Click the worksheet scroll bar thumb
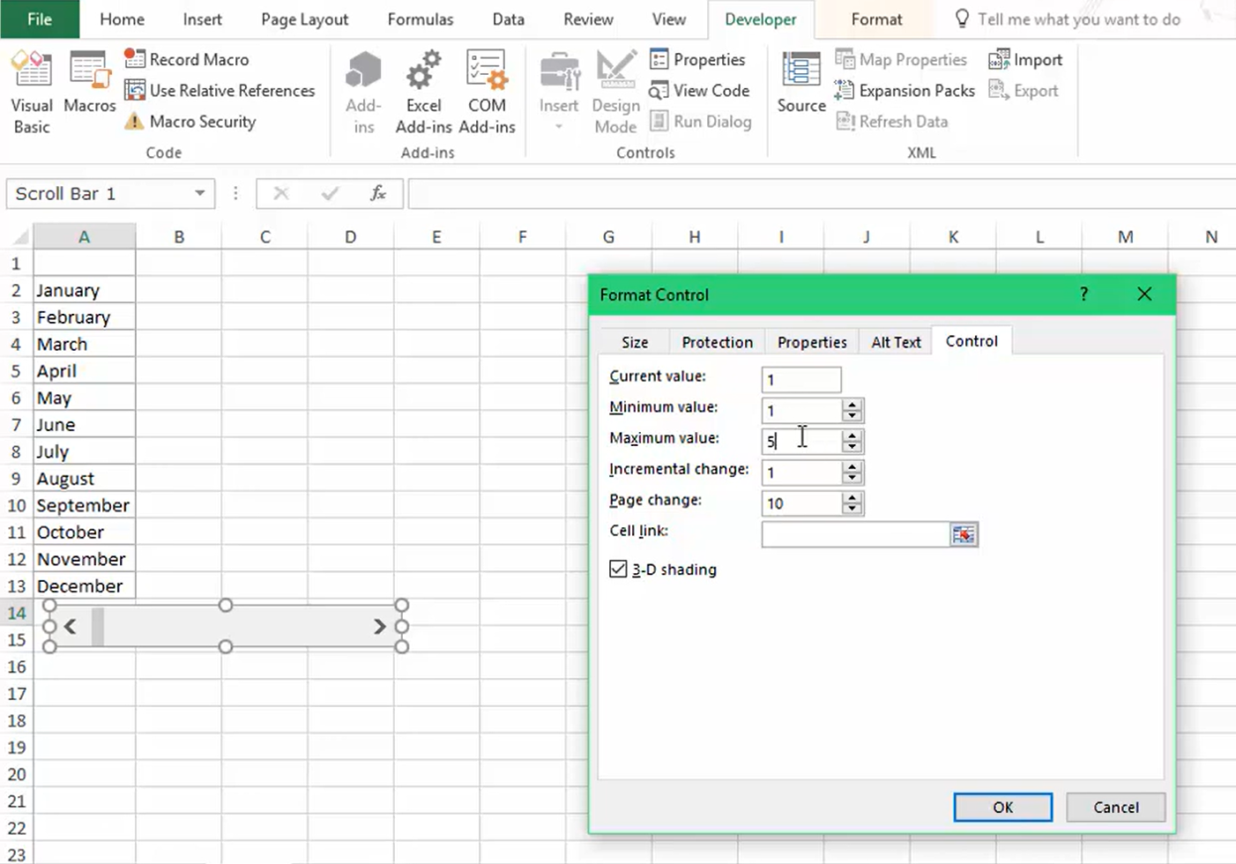This screenshot has height=864, width=1236. click(x=98, y=626)
